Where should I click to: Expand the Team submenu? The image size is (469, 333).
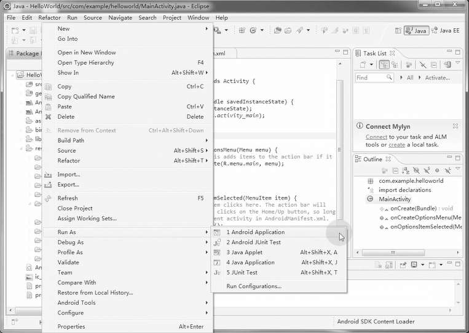pyautogui.click(x=127, y=273)
